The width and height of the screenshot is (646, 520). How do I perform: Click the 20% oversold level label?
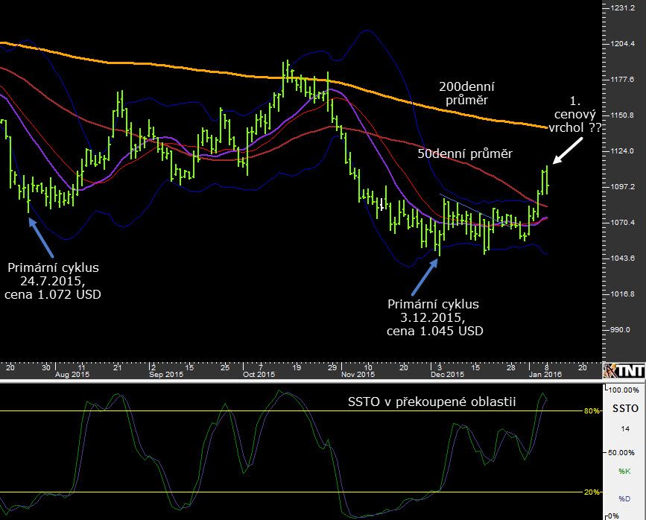(x=592, y=492)
